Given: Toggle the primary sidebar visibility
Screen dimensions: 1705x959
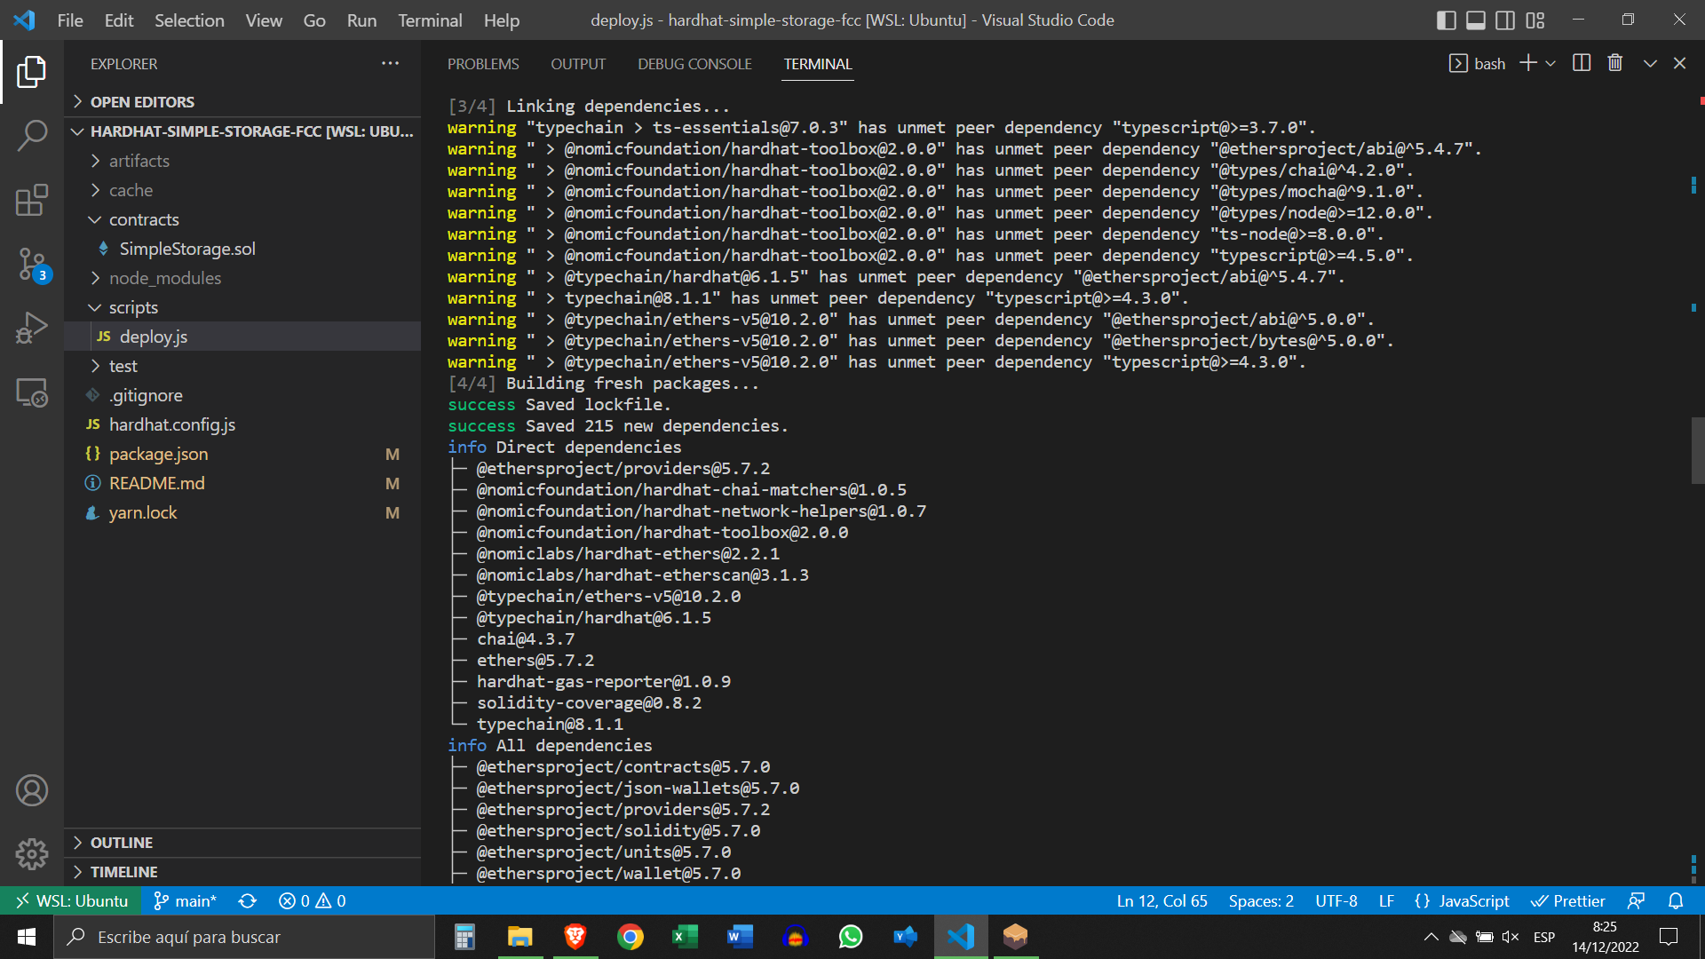Looking at the screenshot, I should [1446, 20].
